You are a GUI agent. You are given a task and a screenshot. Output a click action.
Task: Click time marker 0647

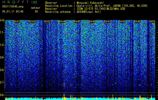[107, 21]
